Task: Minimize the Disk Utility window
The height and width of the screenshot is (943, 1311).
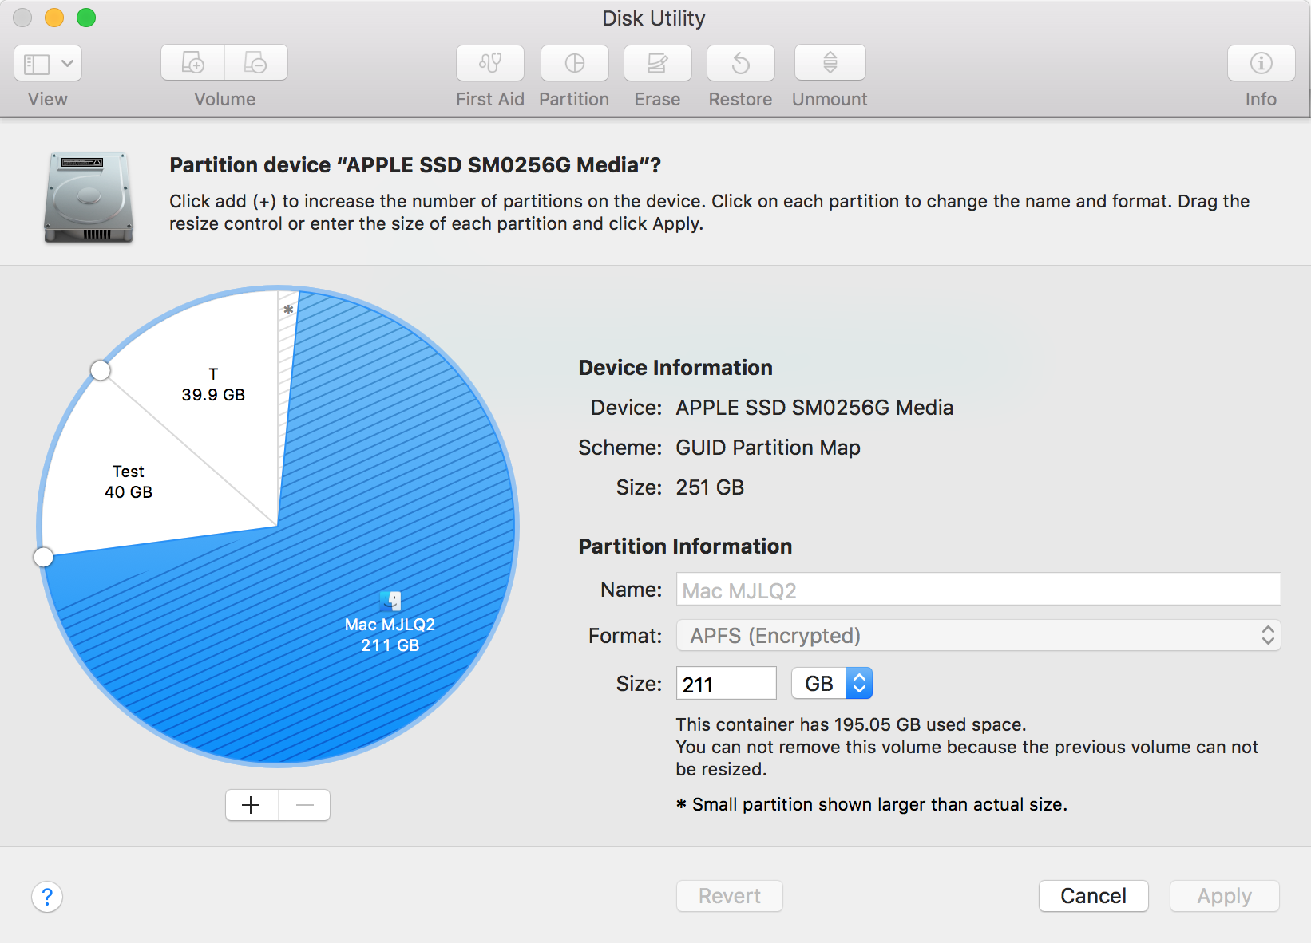Action: pyautogui.click(x=54, y=18)
